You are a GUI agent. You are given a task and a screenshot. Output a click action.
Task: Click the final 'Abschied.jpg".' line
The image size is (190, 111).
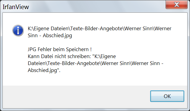point(44,70)
